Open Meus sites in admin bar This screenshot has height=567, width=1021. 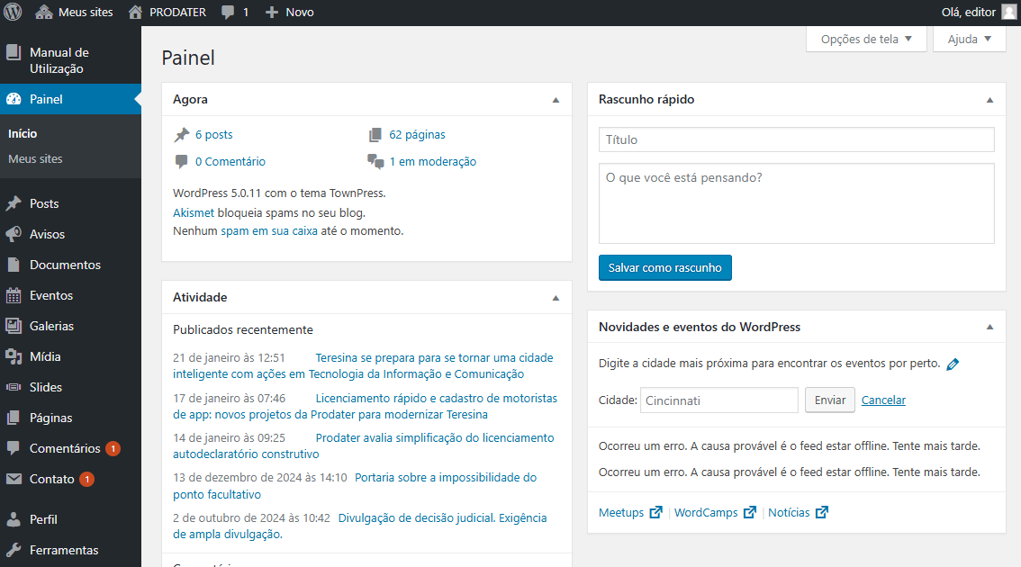74,12
